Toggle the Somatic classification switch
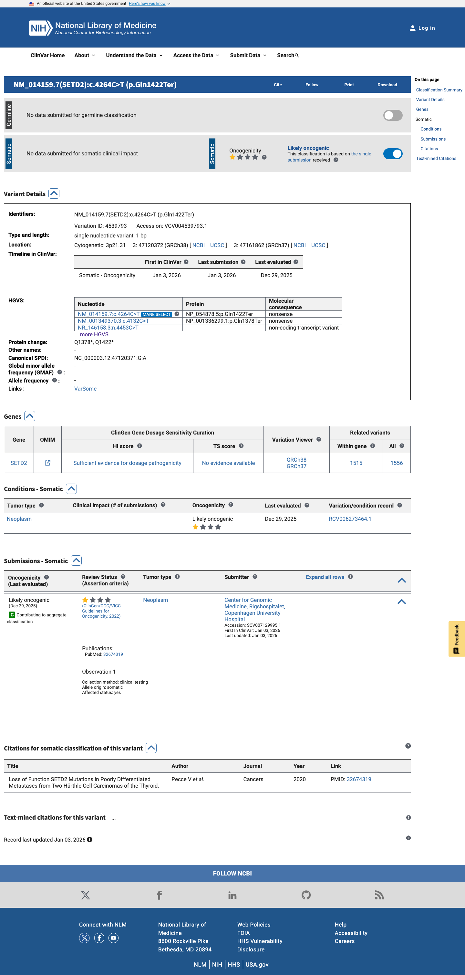The height and width of the screenshot is (975, 465). click(x=393, y=154)
